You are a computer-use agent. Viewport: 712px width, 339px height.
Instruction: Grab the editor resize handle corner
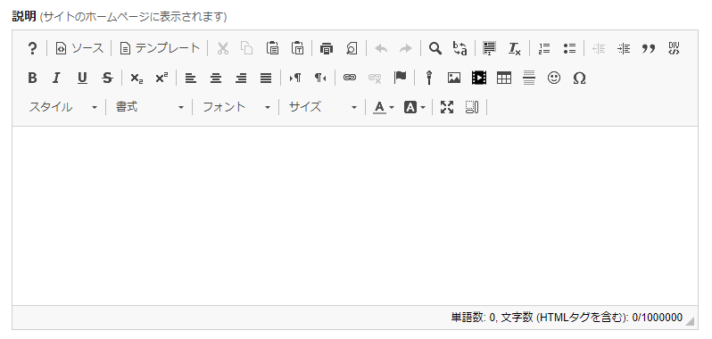pos(691,321)
